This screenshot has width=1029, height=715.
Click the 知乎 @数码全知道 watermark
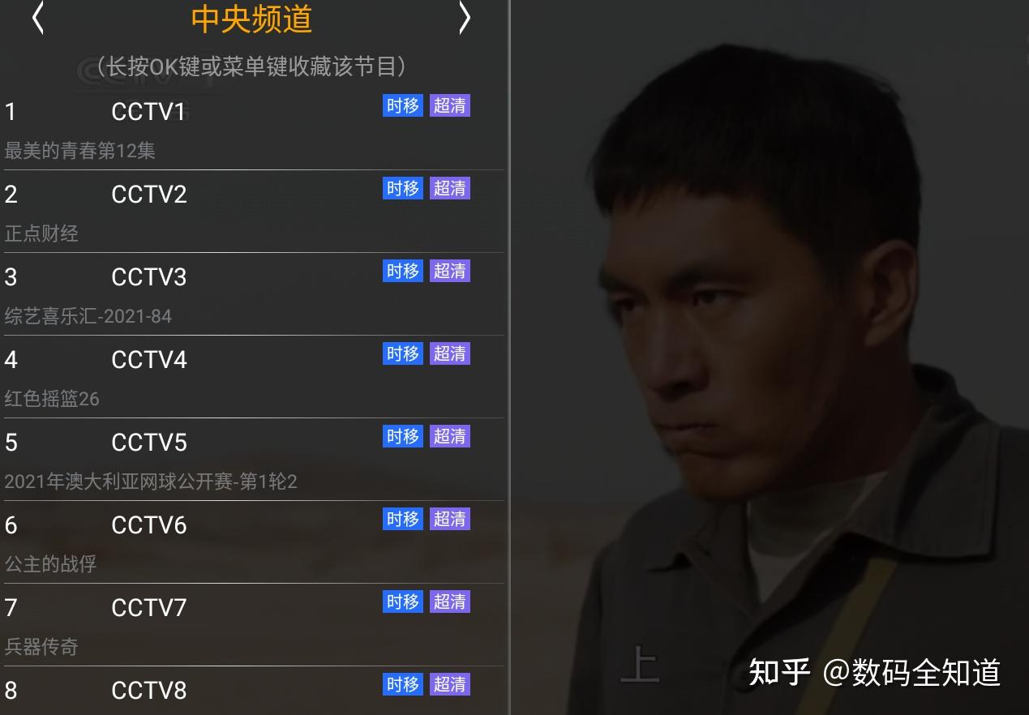click(x=874, y=673)
